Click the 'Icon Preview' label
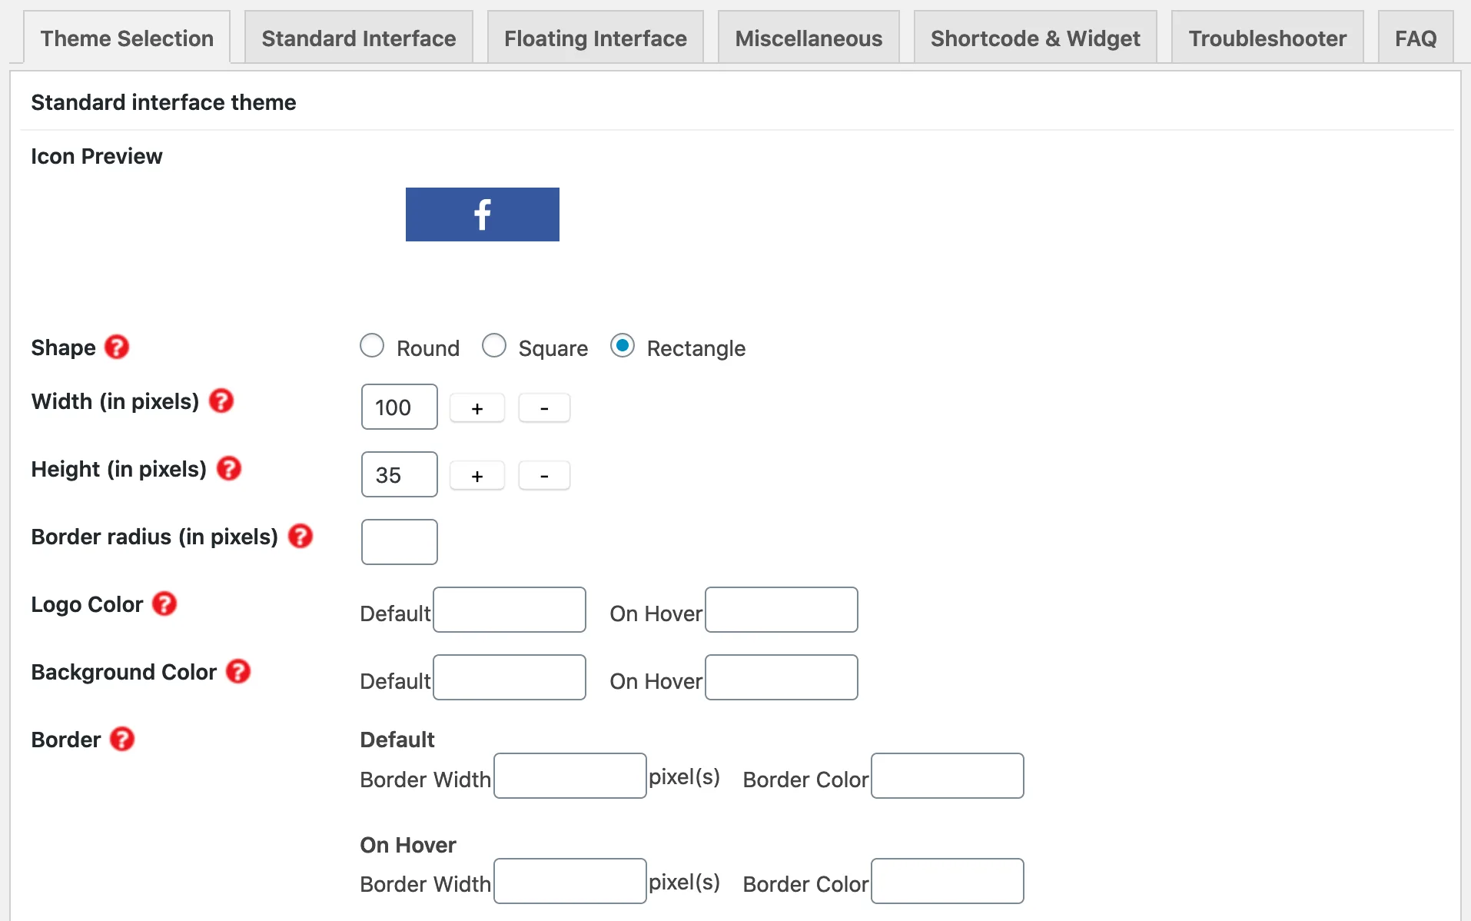 click(97, 156)
